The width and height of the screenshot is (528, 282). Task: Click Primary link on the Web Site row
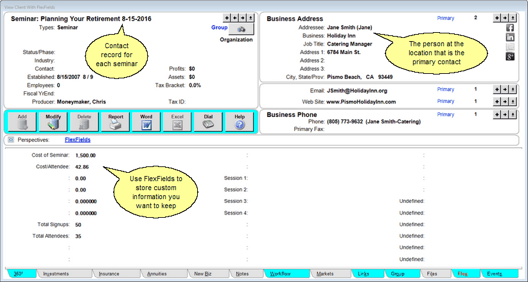tap(446, 101)
